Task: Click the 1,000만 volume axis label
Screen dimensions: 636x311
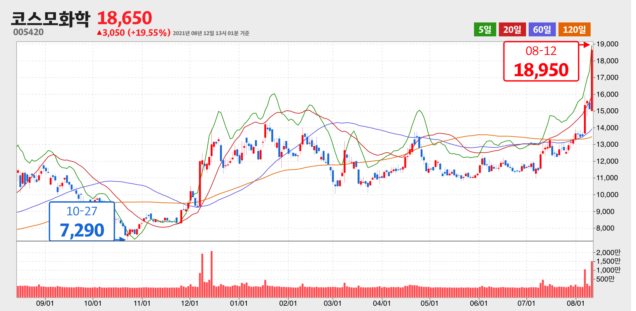Action: [609, 270]
